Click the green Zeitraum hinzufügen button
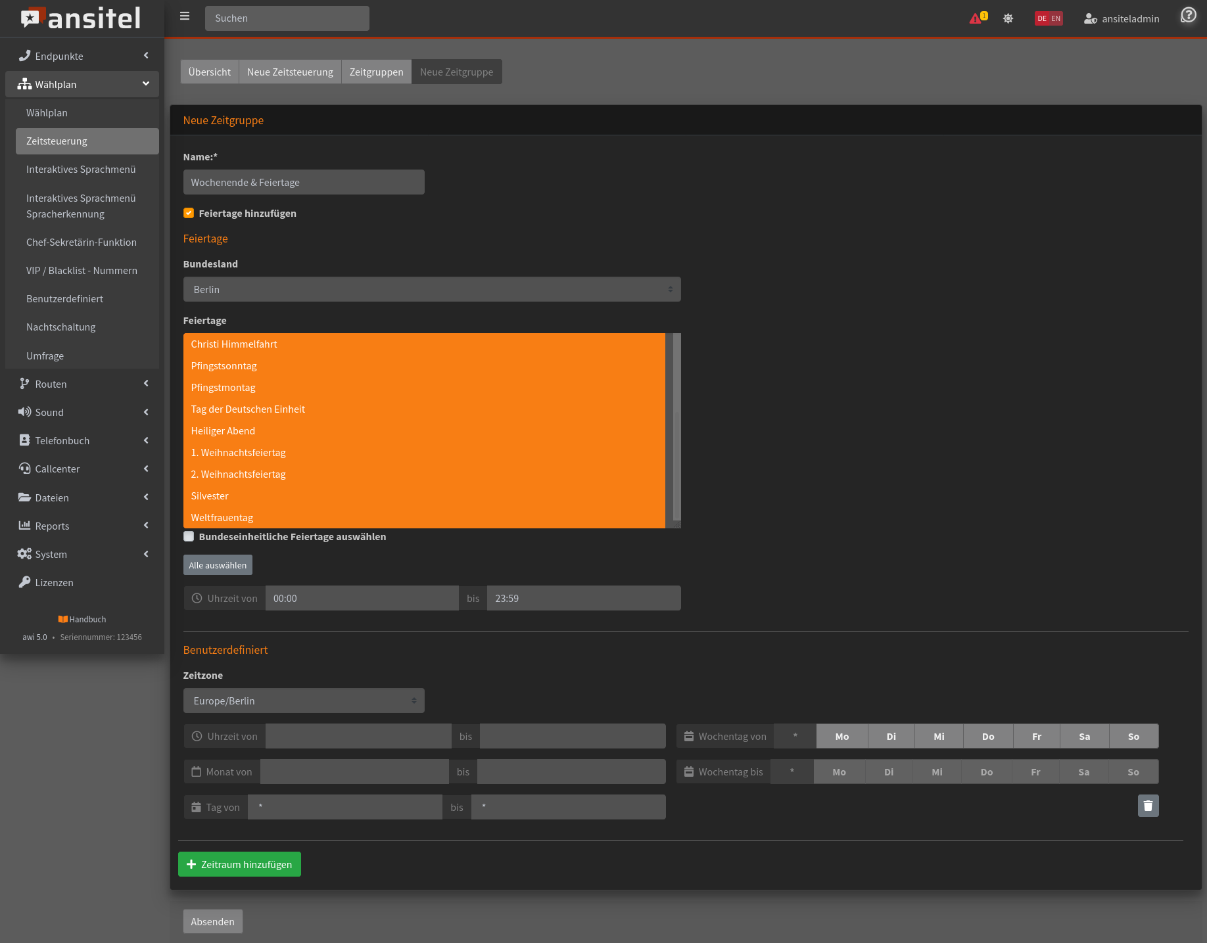The width and height of the screenshot is (1207, 943). (239, 864)
